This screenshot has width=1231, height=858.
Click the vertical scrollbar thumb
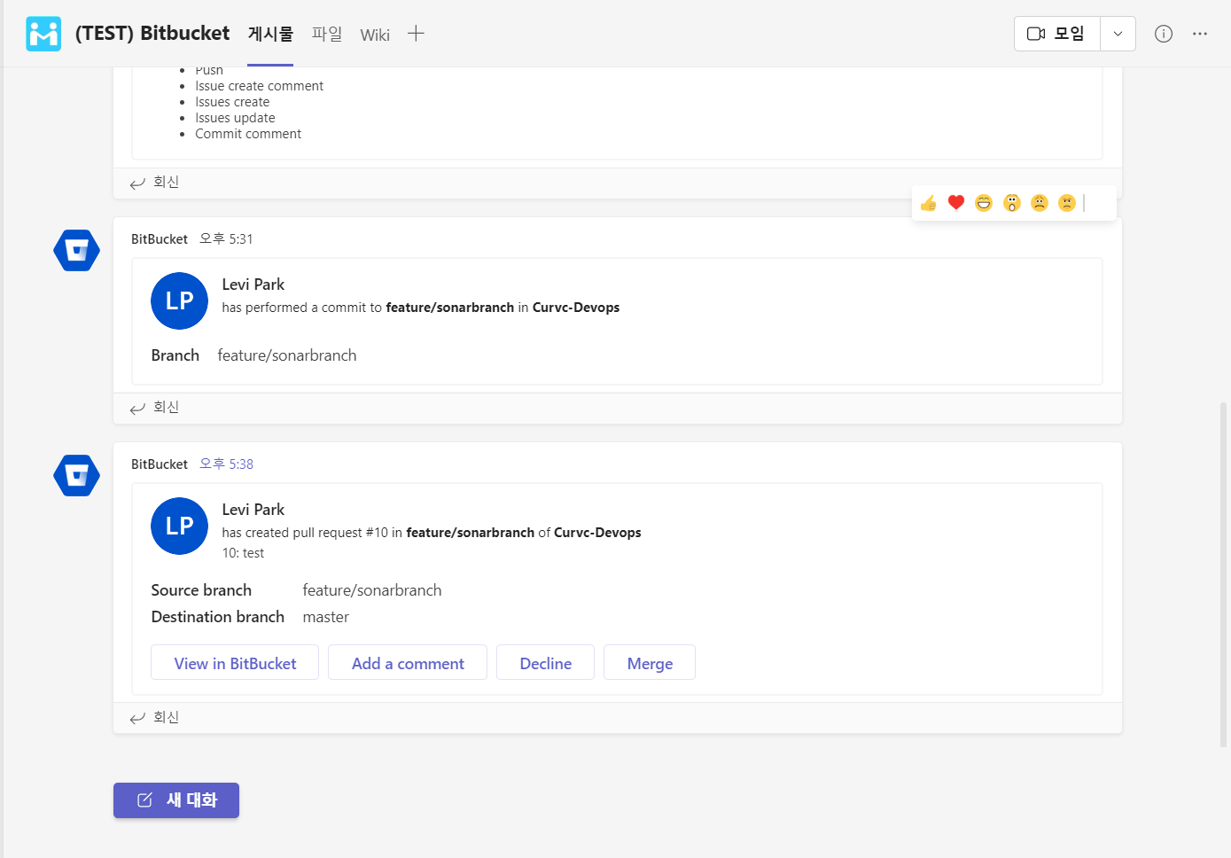(1224, 574)
